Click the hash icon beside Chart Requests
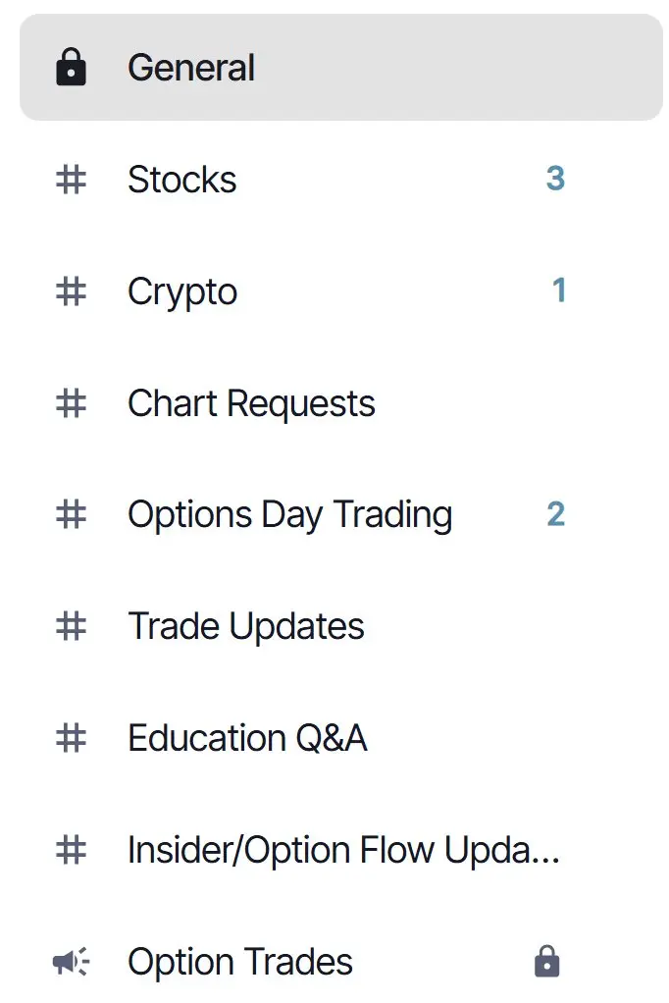669x1003 pixels. 71,403
